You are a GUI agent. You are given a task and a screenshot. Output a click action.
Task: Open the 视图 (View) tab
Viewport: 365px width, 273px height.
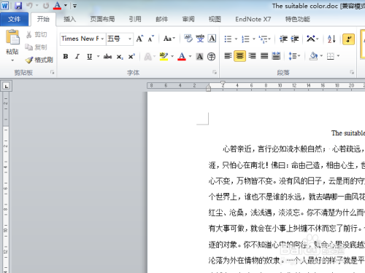point(215,19)
